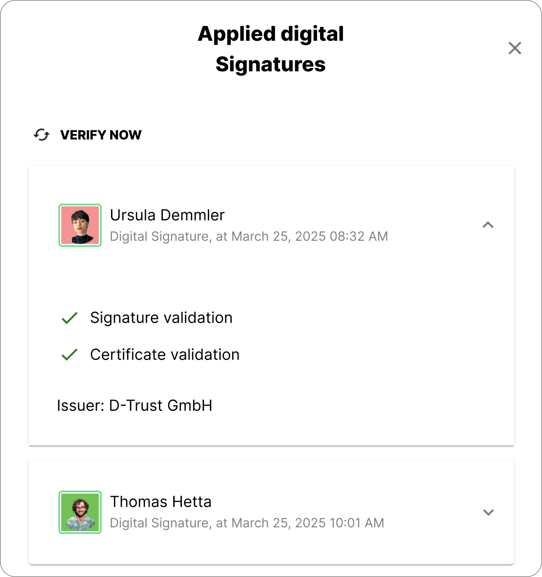Viewport: 542px width, 577px height.
Task: Click the Ursula Demmler card header row
Action: click(271, 225)
